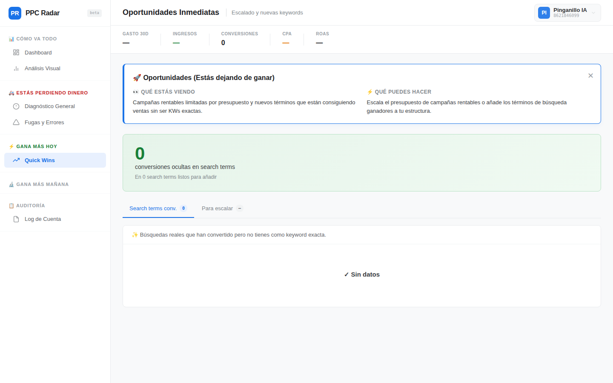Click the PR logo icon
The width and height of the screenshot is (613, 383).
coord(15,13)
